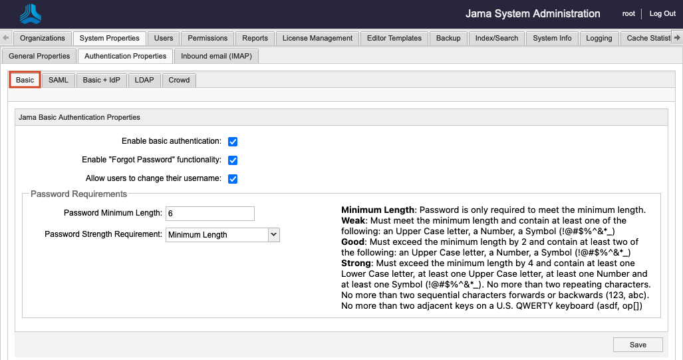Open the System Info tab
This screenshot has height=360, width=683.
tap(552, 39)
